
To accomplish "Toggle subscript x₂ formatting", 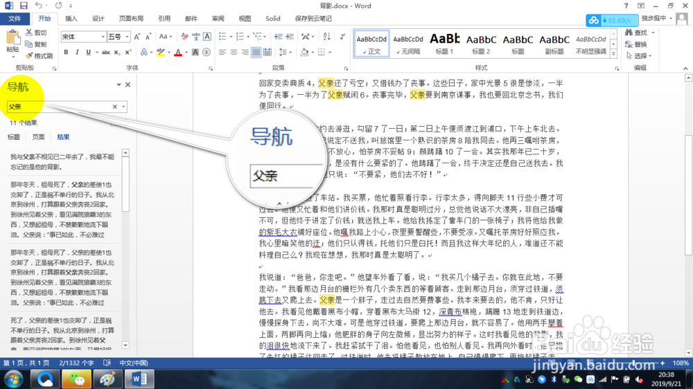I will coord(116,52).
